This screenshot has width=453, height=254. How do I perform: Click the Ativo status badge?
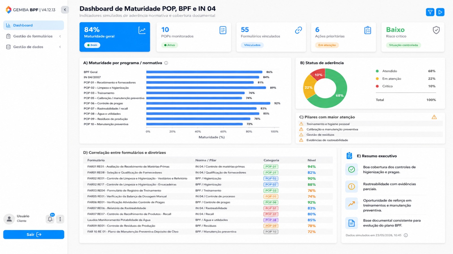click(170, 45)
